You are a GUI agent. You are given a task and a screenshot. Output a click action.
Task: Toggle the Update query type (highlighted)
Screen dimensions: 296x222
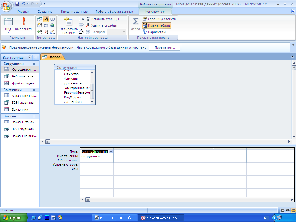(x=46, y=19)
